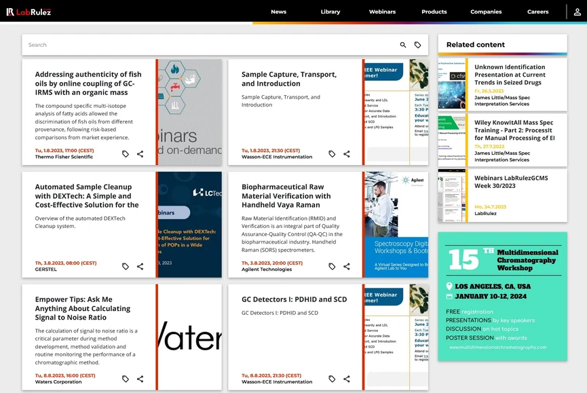Click the LabRulez logo
Image resolution: width=587 pixels, height=393 pixels.
tap(29, 12)
